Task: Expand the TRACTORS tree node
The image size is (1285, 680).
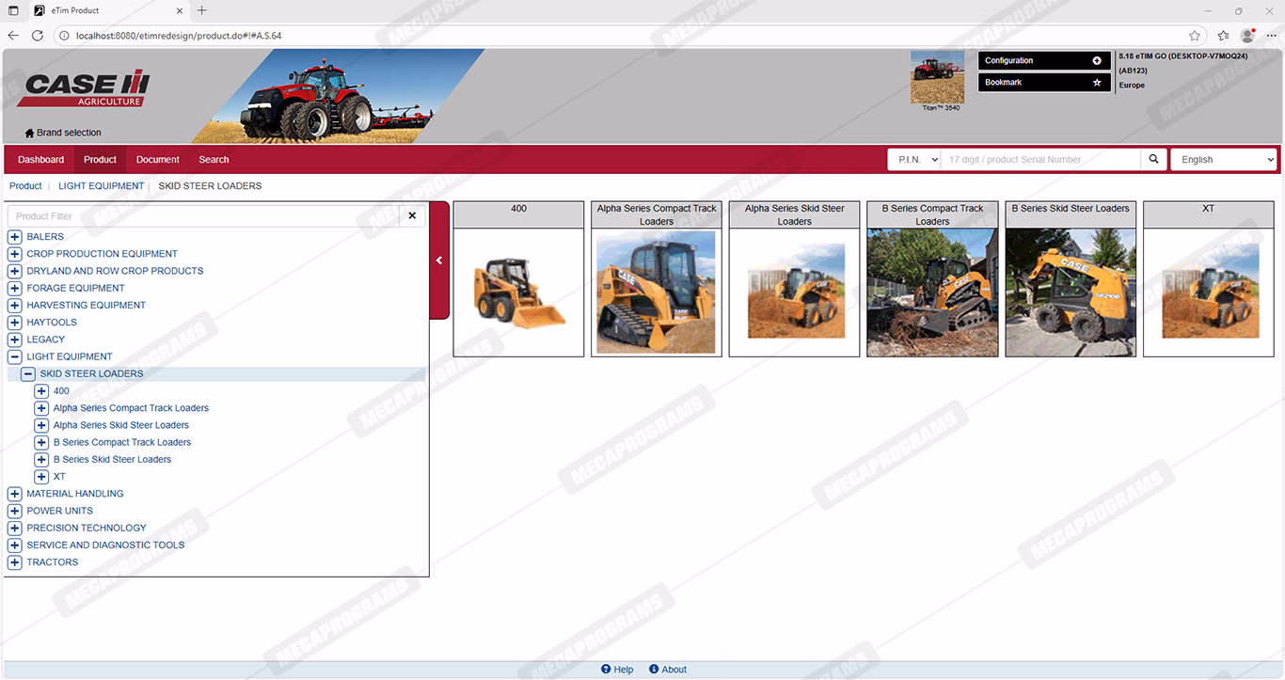Action: click(x=15, y=562)
